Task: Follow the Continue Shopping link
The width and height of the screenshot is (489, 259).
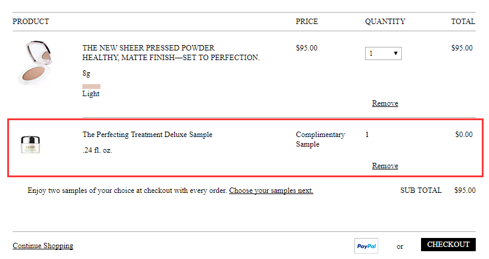Action: coord(43,246)
